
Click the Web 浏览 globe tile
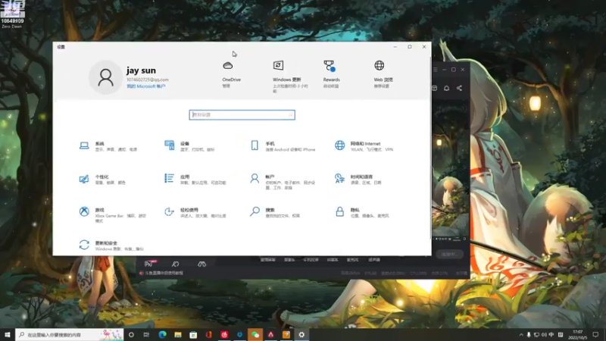pos(383,74)
